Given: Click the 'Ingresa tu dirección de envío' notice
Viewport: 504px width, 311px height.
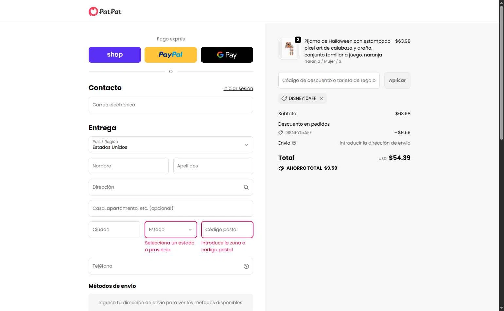Looking at the screenshot, I should click(x=171, y=303).
